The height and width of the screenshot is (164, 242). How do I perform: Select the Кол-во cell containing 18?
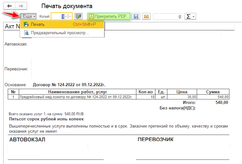click(x=145, y=97)
